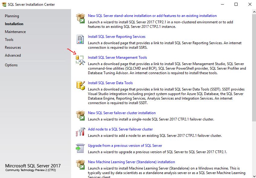Click the failover cluster installation box icon
The width and height of the screenshot is (256, 178).
tap(80, 115)
